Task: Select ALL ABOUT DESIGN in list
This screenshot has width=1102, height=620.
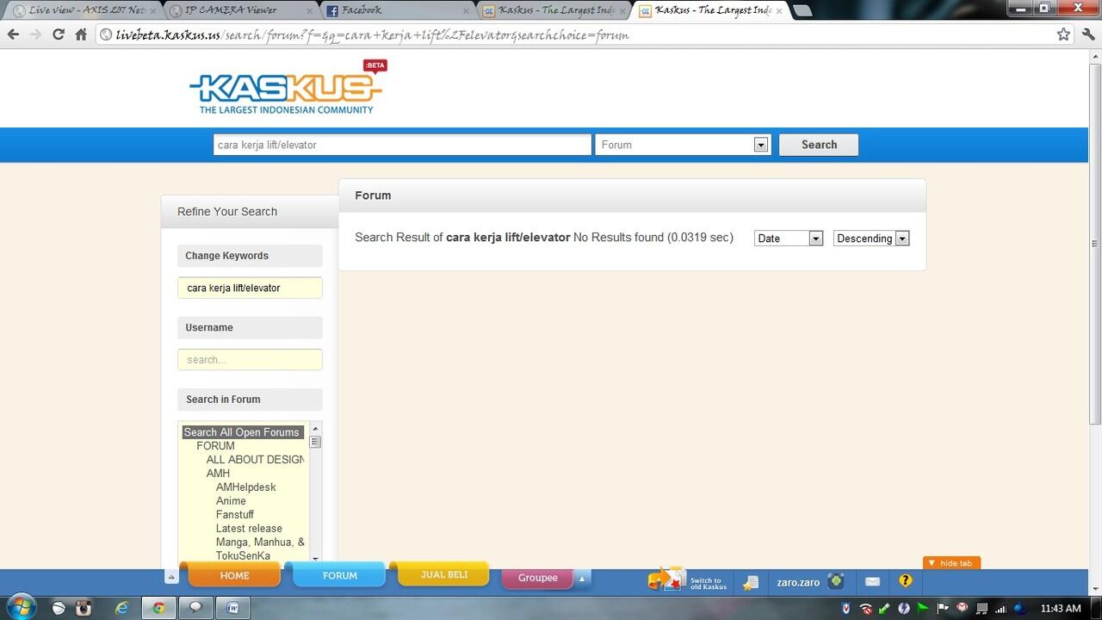Action: click(255, 460)
